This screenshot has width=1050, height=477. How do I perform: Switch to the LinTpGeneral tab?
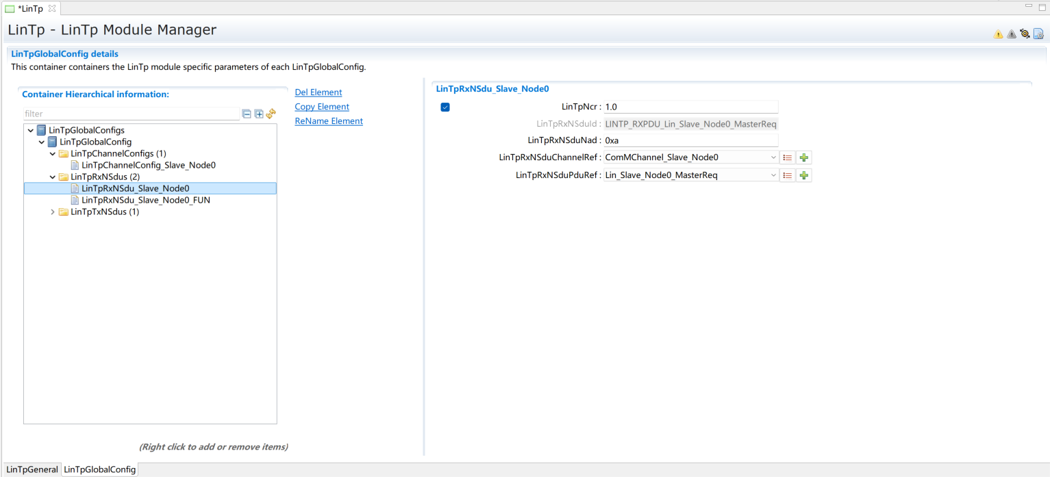tap(32, 469)
